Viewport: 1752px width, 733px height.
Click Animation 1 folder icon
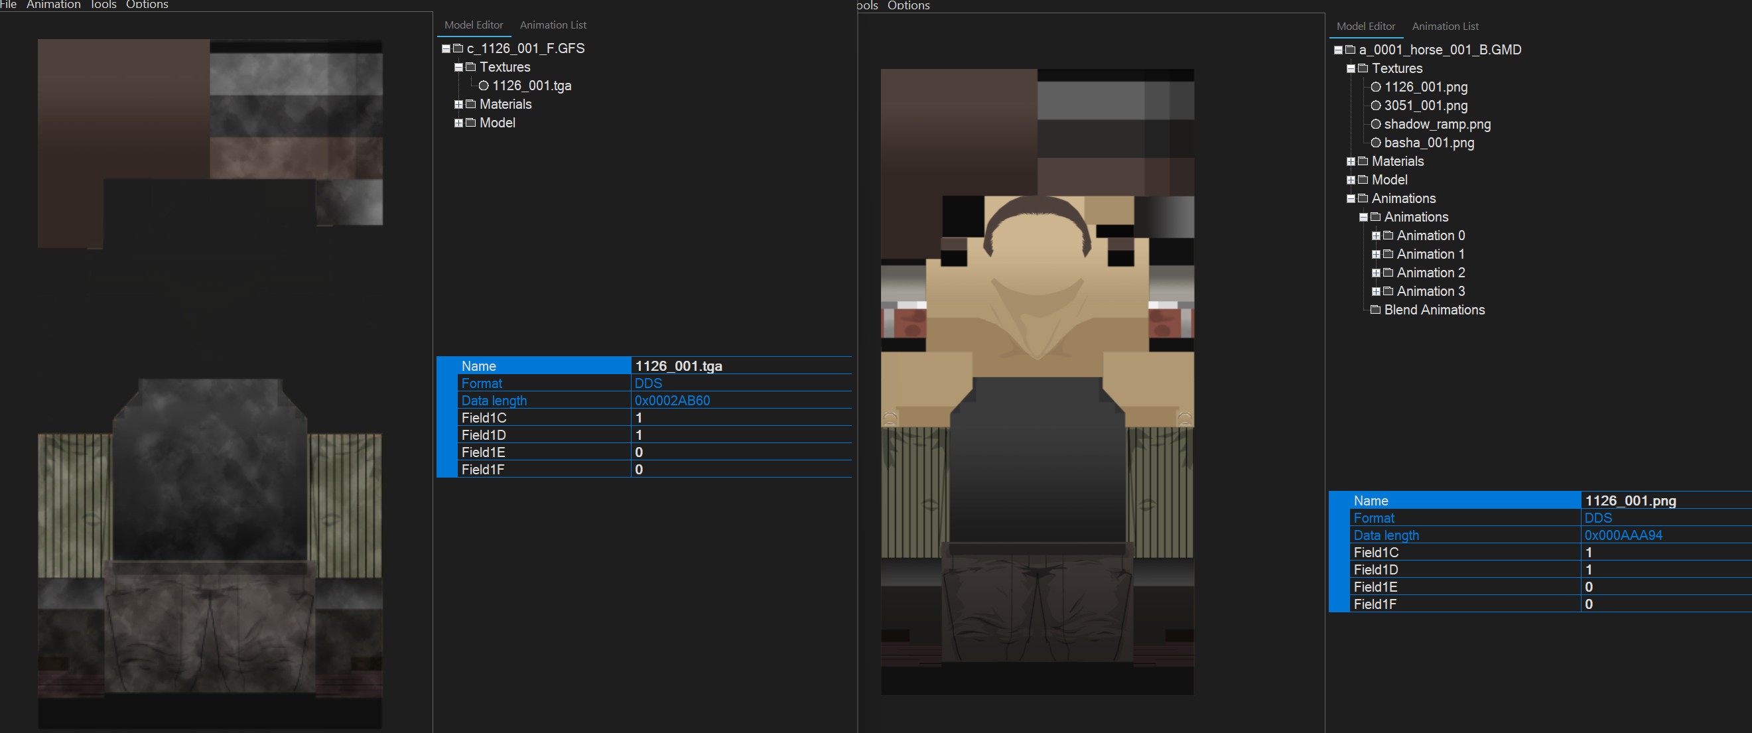tap(1388, 253)
